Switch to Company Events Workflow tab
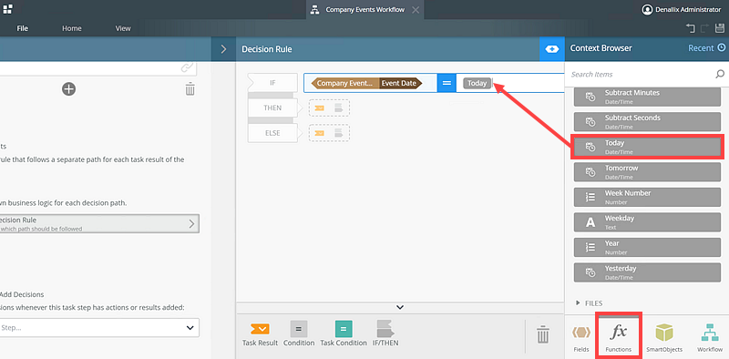The width and height of the screenshot is (729, 359). [x=365, y=10]
